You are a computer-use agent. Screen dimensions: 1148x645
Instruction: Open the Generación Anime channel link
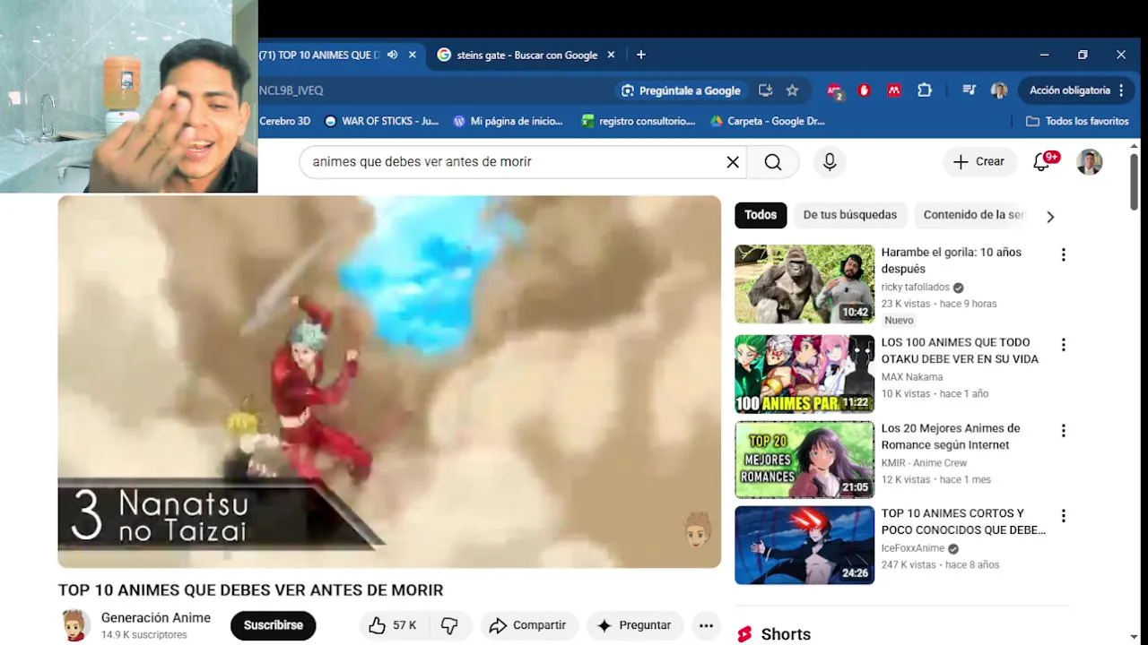tap(156, 618)
